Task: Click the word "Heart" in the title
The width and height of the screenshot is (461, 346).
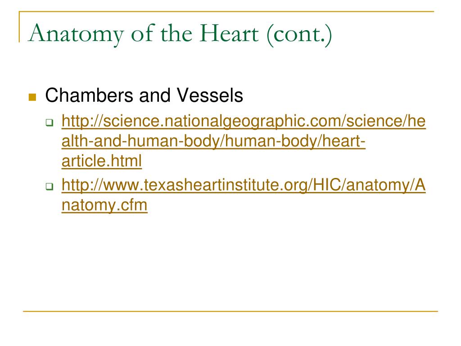Action: point(229,33)
